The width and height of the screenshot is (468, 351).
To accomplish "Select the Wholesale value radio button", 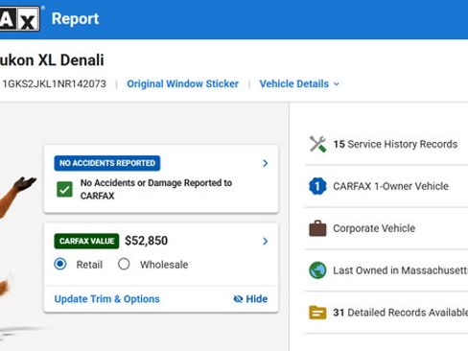I will (x=124, y=264).
